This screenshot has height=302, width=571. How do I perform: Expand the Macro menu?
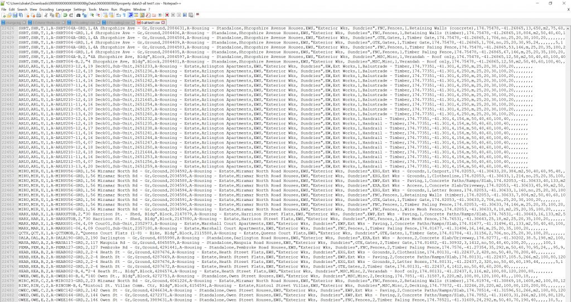pos(104,9)
